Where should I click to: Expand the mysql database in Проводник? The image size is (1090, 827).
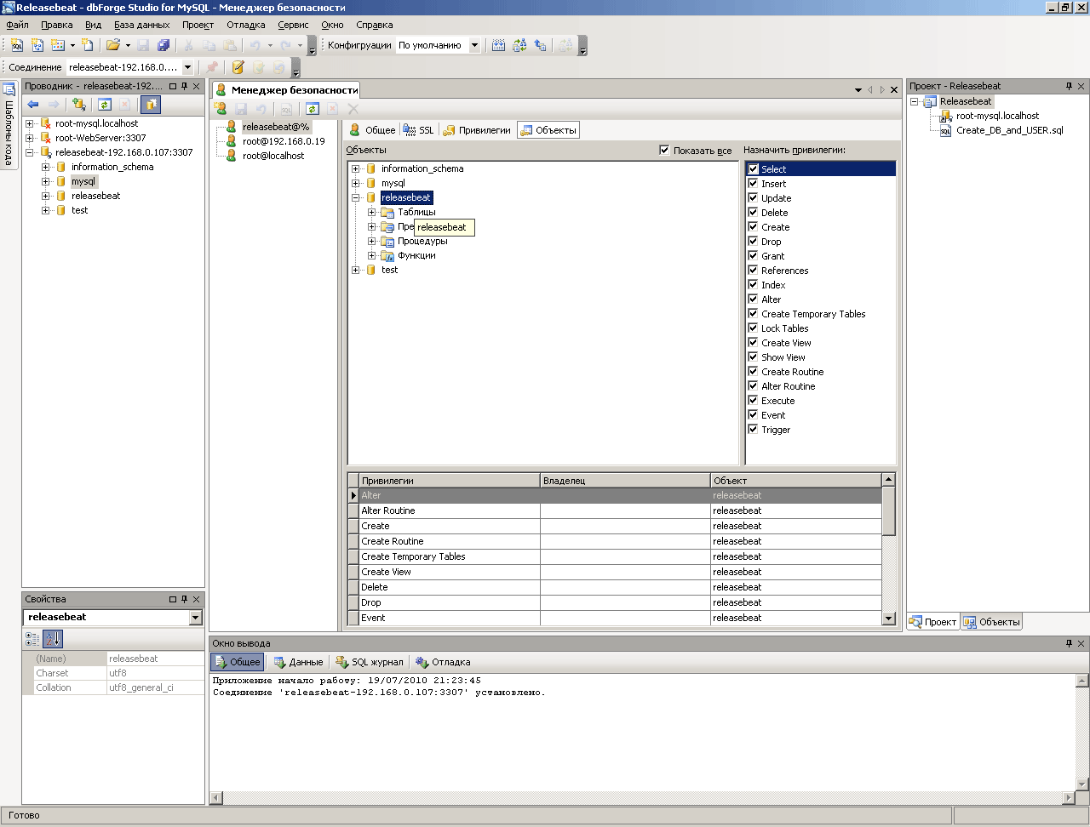(46, 181)
